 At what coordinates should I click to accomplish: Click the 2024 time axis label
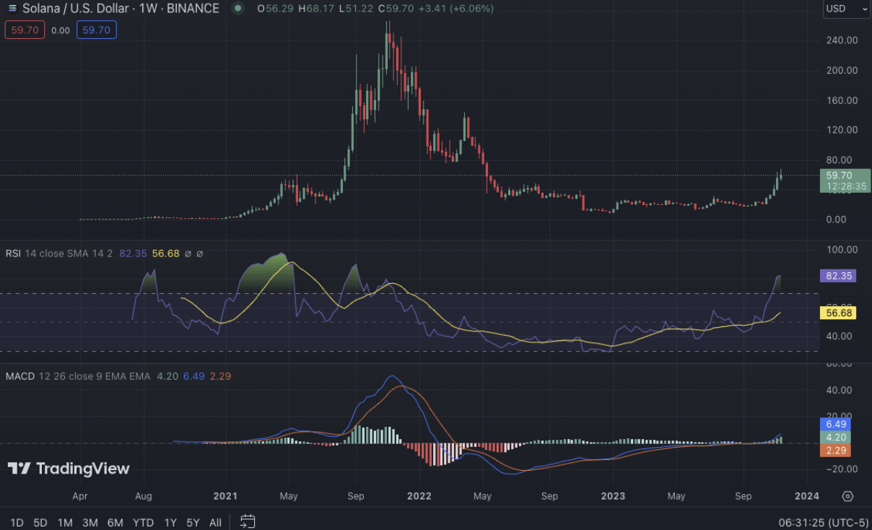coord(806,496)
